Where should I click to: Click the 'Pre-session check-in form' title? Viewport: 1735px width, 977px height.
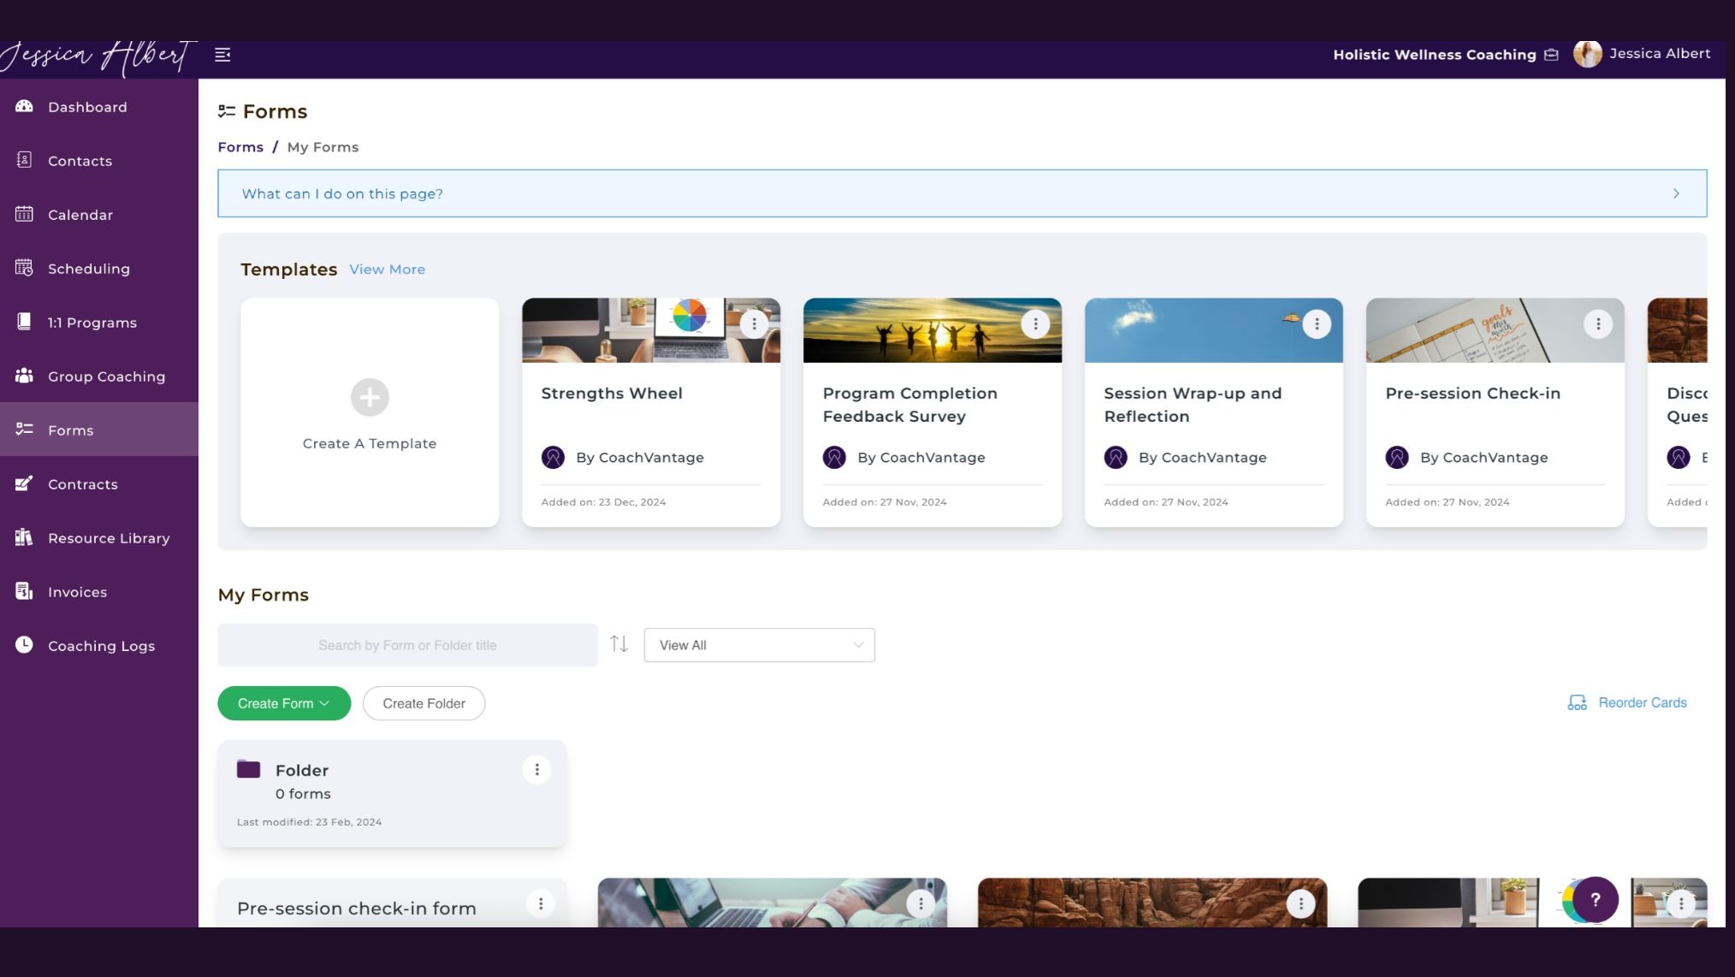[x=357, y=909]
